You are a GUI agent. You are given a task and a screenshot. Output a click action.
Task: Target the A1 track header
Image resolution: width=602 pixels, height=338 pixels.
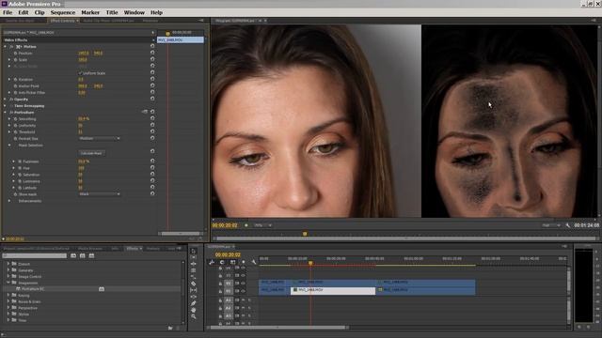coord(228,300)
